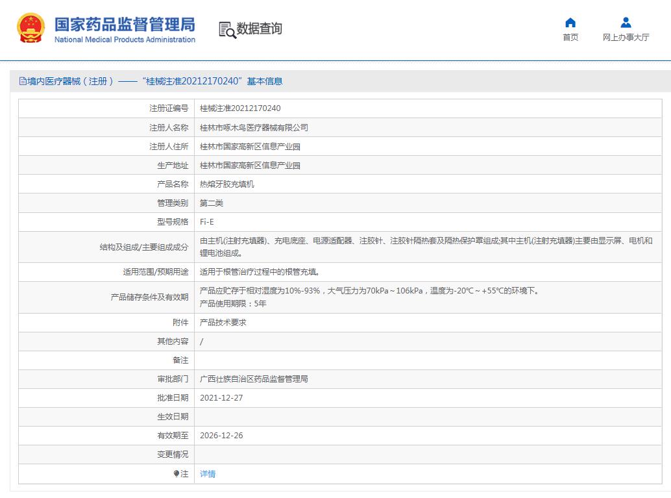Click the 数据查询 heading text
The width and height of the screenshot is (671, 498).
click(x=260, y=29)
